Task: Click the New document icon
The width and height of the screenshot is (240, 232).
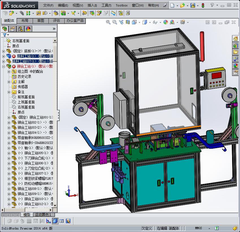Action: click(x=172, y=5)
